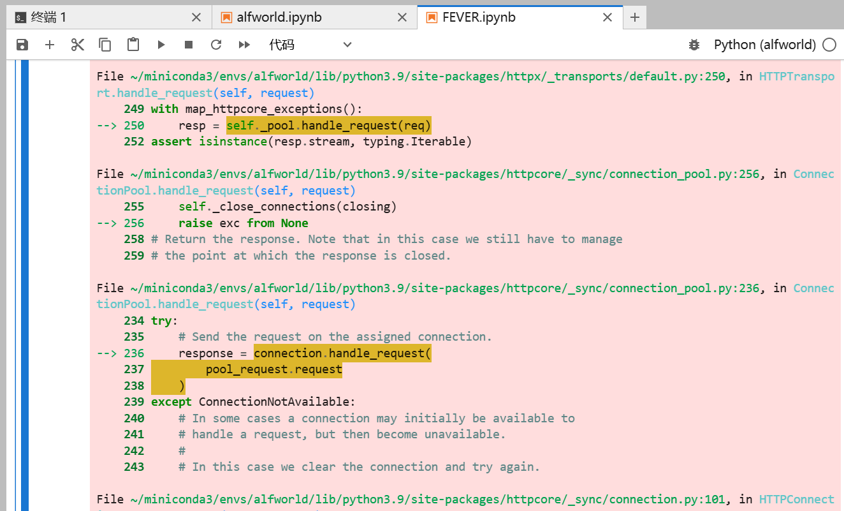The height and width of the screenshot is (511, 844).
Task: Restart the kernel
Action: 215,45
